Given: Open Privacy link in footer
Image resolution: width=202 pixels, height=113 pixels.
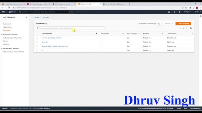Looking at the screenshot, I should [179, 109].
